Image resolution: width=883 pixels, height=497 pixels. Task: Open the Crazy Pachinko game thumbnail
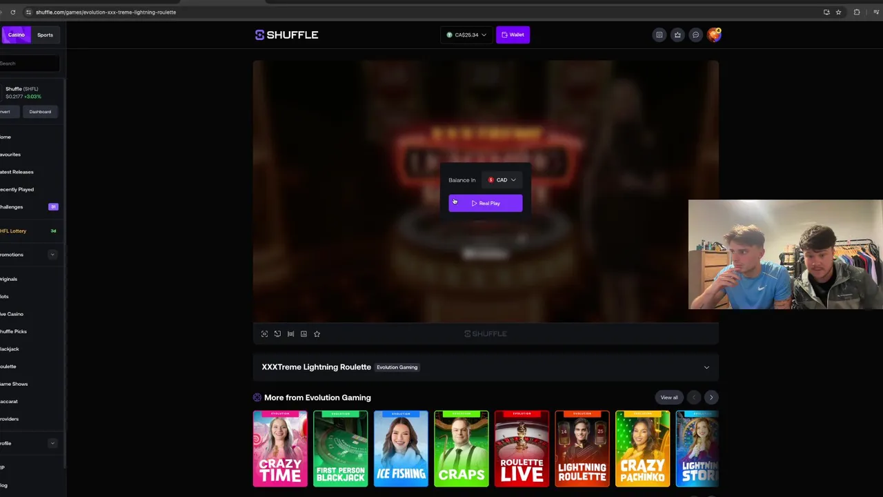(642, 449)
